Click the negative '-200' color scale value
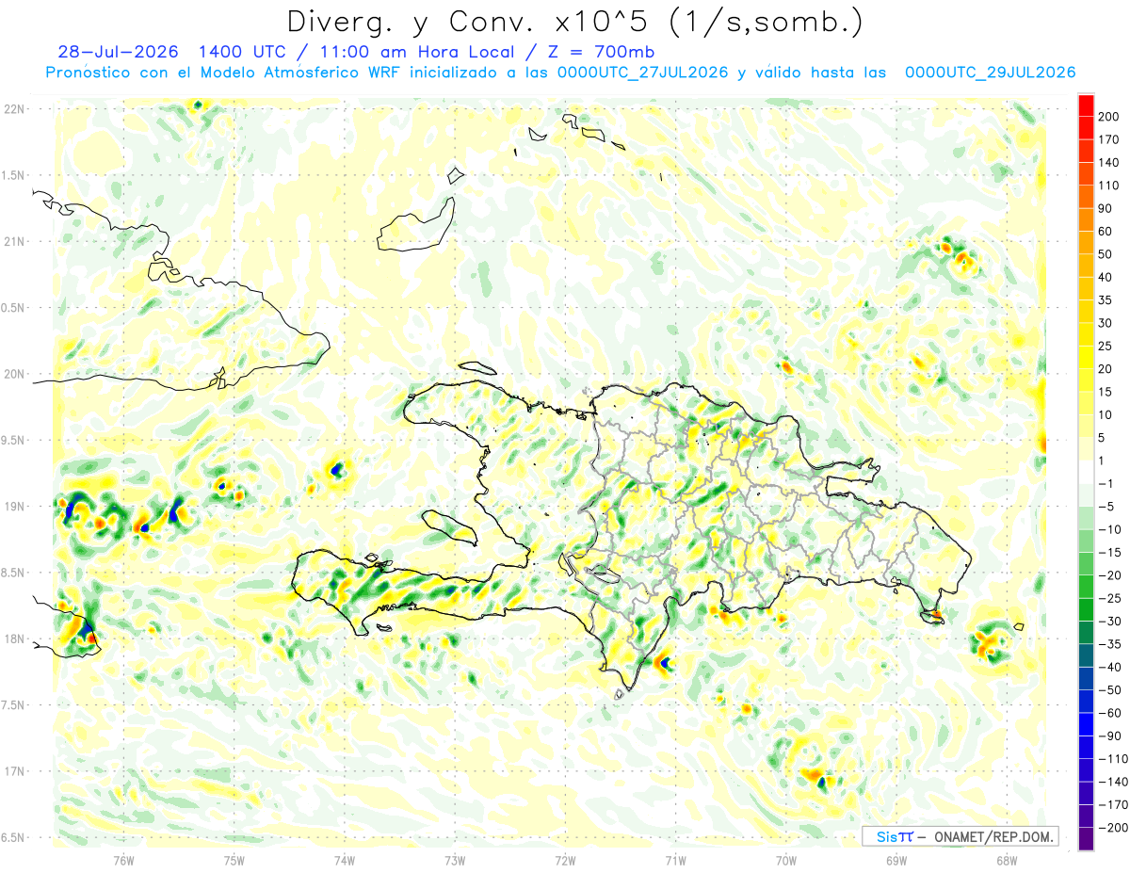1130x873 pixels. tap(1112, 828)
